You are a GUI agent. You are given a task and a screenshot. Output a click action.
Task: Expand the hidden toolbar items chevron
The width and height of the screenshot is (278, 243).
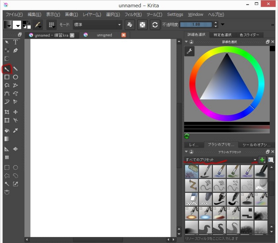click(x=273, y=25)
